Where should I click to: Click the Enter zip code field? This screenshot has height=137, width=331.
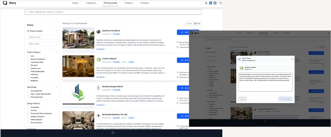42,37
